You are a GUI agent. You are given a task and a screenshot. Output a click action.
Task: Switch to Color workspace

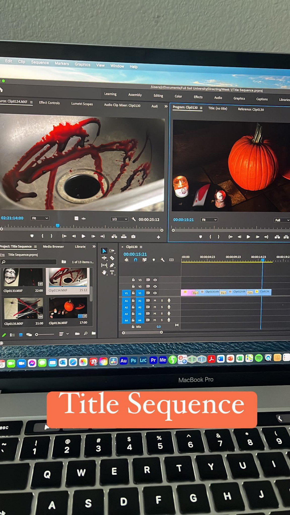(178, 96)
